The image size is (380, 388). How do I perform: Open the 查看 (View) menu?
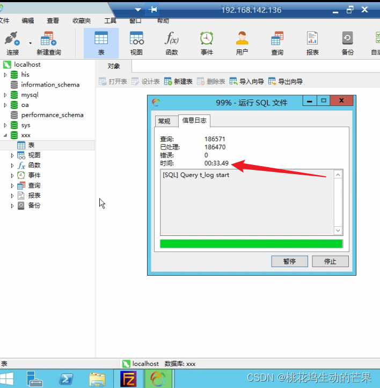53,20
